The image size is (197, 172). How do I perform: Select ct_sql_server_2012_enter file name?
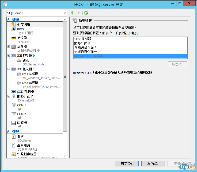pyautogui.click(x=42, y=87)
